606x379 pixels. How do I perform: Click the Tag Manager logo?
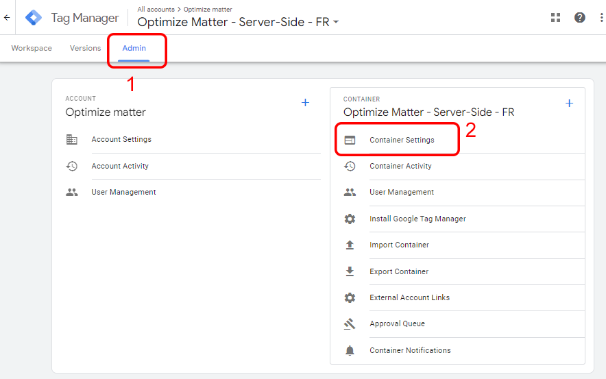[33, 17]
